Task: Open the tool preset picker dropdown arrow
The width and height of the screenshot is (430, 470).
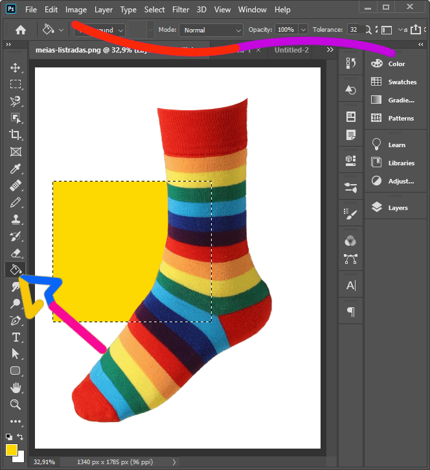Action: [x=61, y=30]
